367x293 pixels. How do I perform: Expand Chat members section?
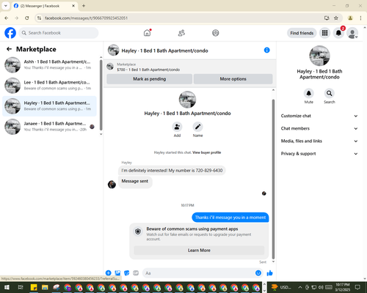(x=319, y=128)
